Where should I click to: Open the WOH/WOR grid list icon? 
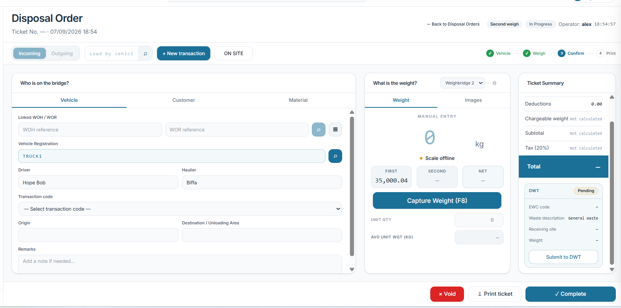[335, 130]
